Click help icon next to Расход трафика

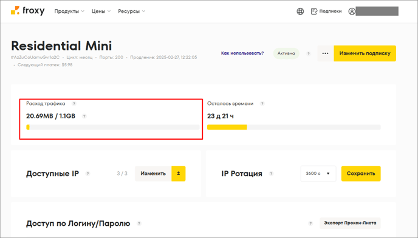(x=74, y=103)
